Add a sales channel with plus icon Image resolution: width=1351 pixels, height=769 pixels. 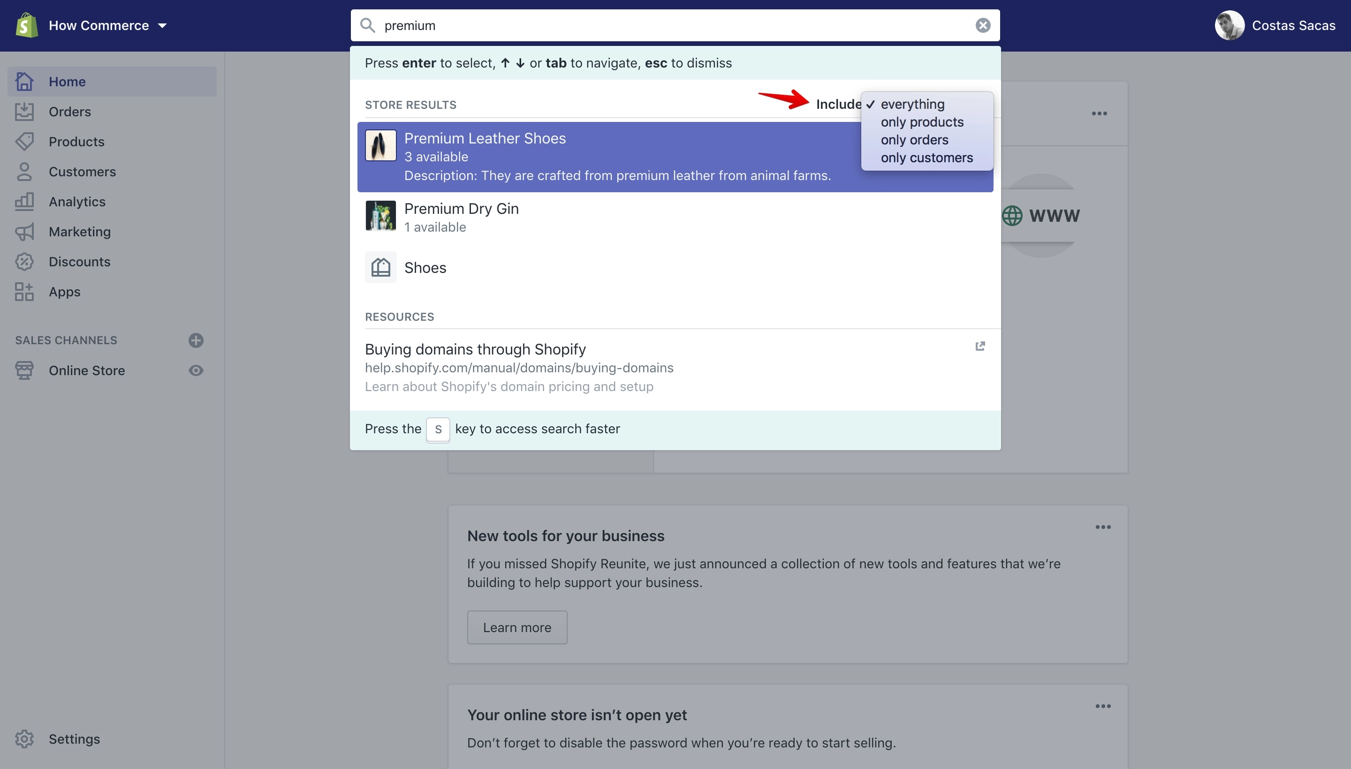[196, 340]
